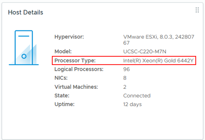Click the Intel Xeon Gold 6442Y value
Image resolution: width=205 pixels, height=140 pixels.
coord(158,60)
